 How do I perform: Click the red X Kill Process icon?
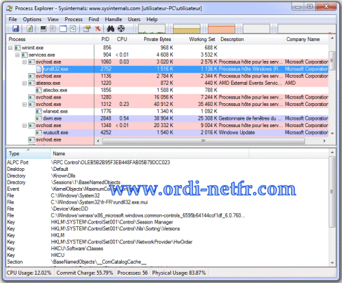(98, 29)
